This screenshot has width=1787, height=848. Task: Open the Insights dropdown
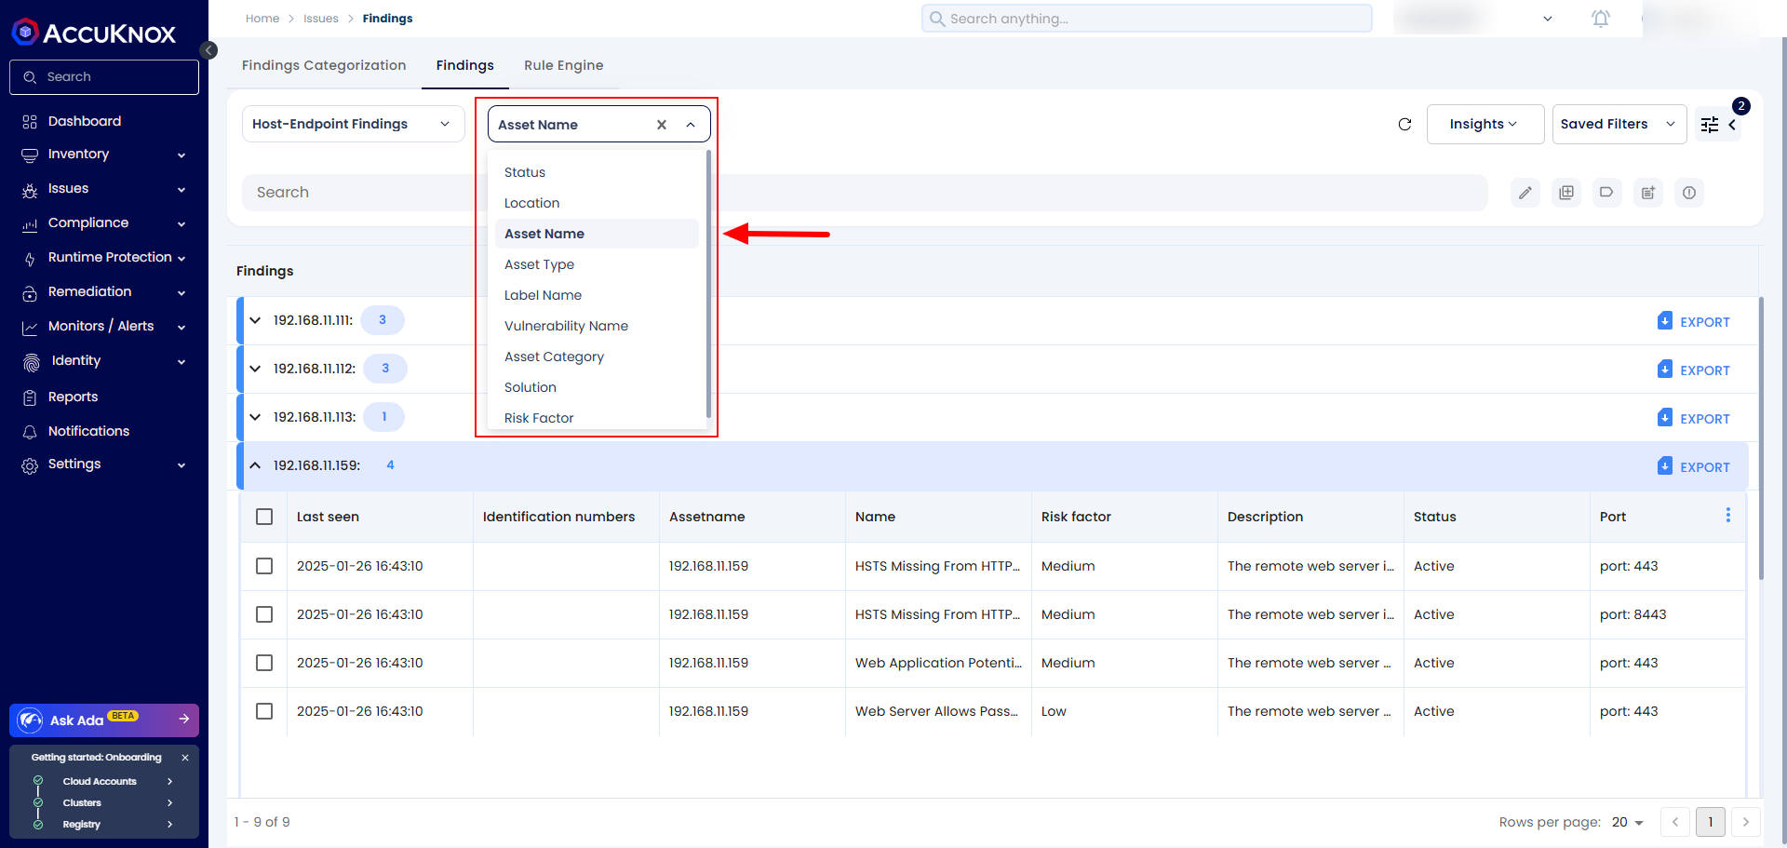(1485, 124)
